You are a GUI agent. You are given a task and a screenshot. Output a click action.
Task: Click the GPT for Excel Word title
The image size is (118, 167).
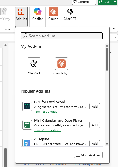(50, 102)
